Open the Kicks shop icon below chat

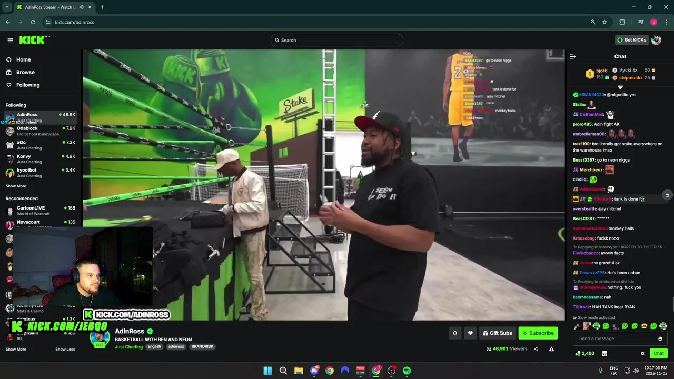(x=604, y=353)
